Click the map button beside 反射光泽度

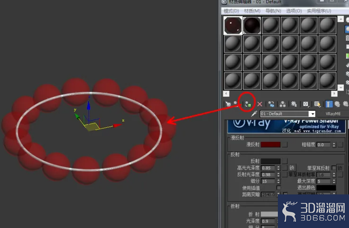coord(285,175)
